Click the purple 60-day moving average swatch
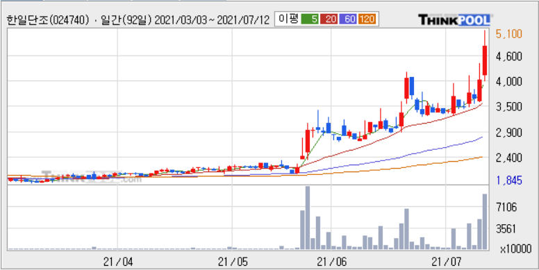 349,19
